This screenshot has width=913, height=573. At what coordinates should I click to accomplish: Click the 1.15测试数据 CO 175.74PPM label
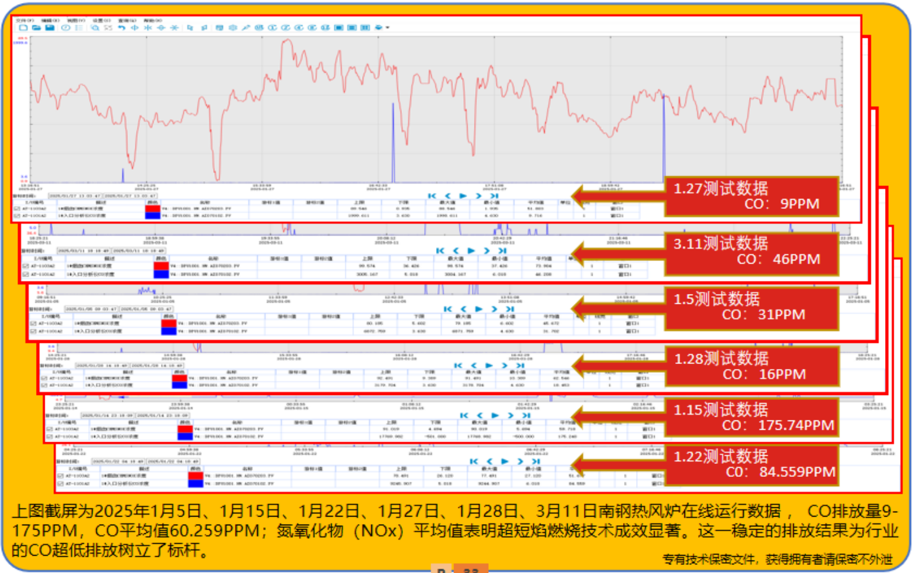[x=751, y=417]
